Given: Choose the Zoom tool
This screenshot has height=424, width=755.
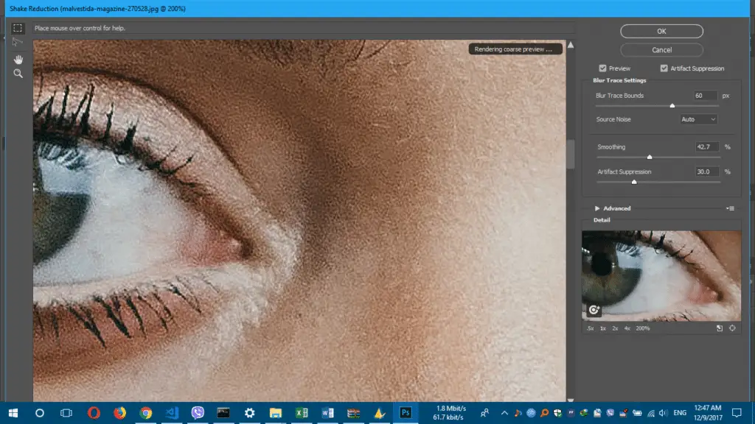Looking at the screenshot, I should click(18, 73).
